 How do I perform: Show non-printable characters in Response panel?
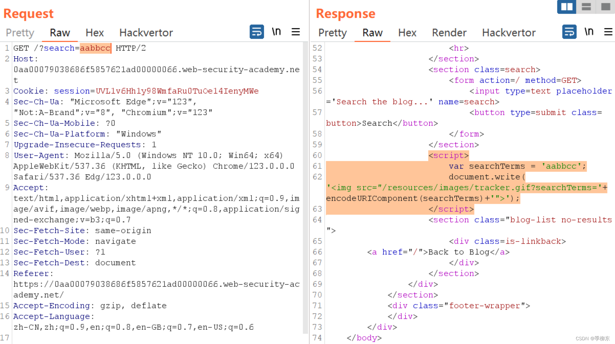pyautogui.click(x=589, y=32)
